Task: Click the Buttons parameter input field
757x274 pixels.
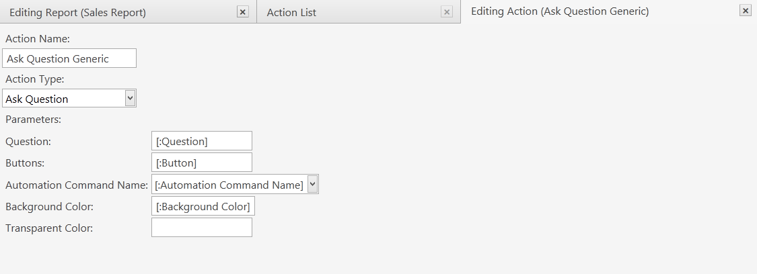Action: pyautogui.click(x=202, y=163)
